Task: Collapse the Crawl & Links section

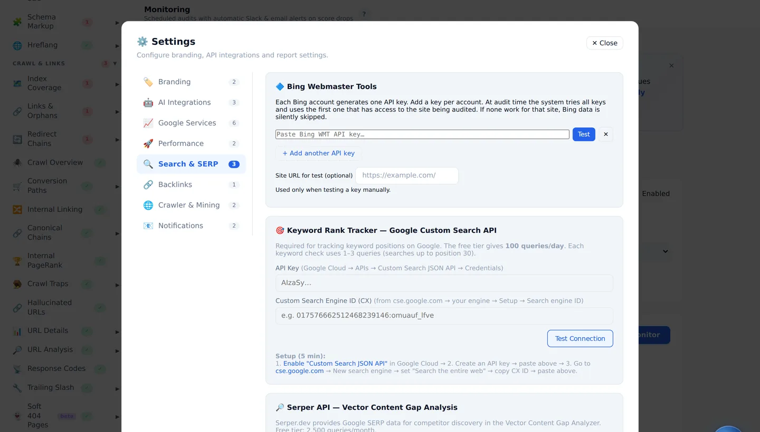Action: [x=115, y=64]
